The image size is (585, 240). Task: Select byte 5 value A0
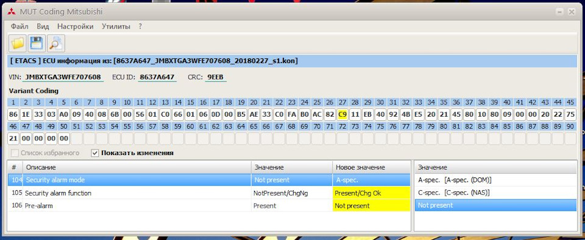(64, 115)
